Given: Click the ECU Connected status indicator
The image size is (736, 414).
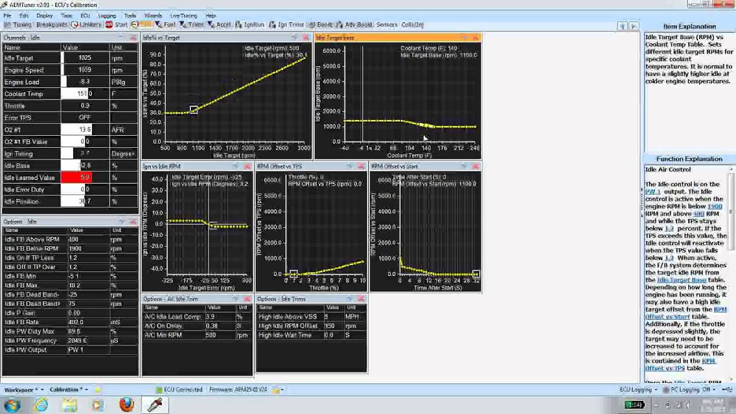Looking at the screenshot, I should pyautogui.click(x=178, y=390).
